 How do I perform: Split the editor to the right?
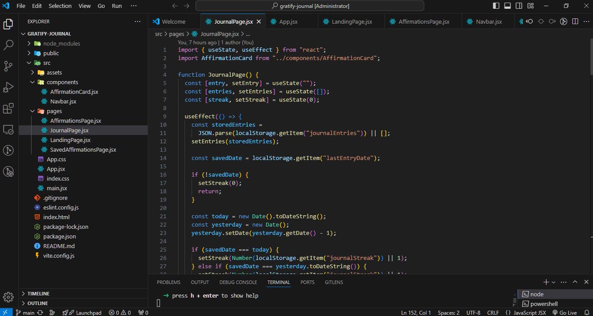coord(575,22)
